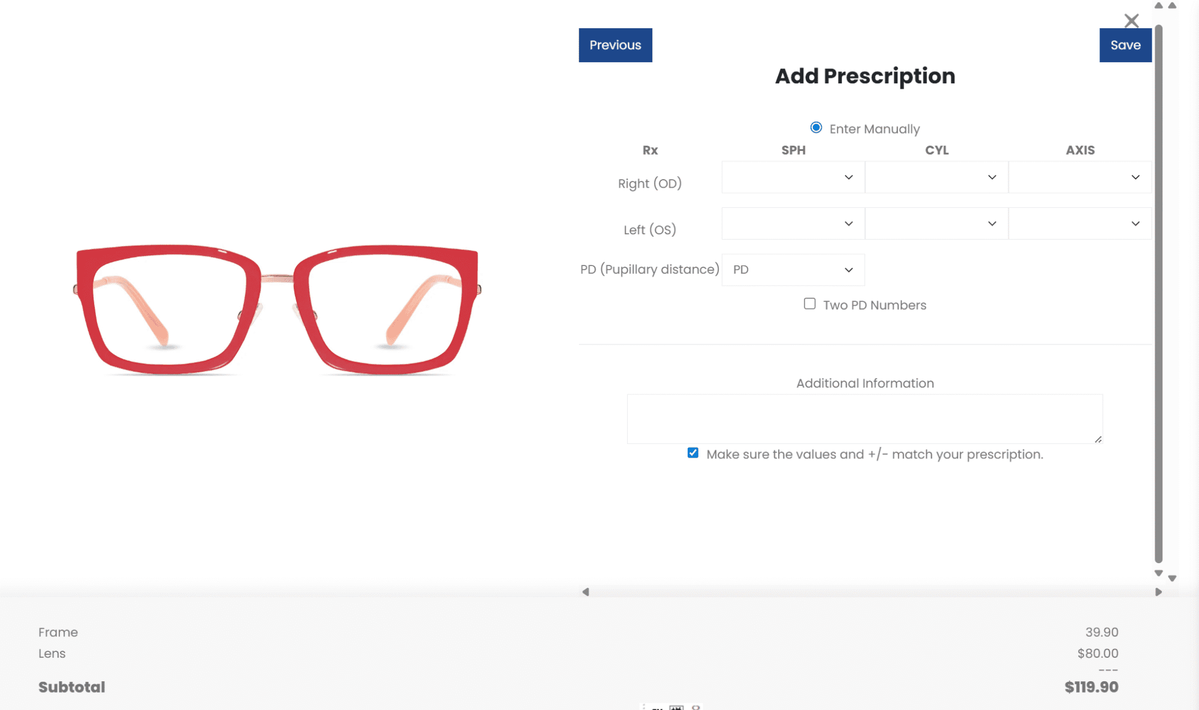The image size is (1199, 710).
Task: Click the inner scroll-up arrow at top
Action: tap(1159, 6)
